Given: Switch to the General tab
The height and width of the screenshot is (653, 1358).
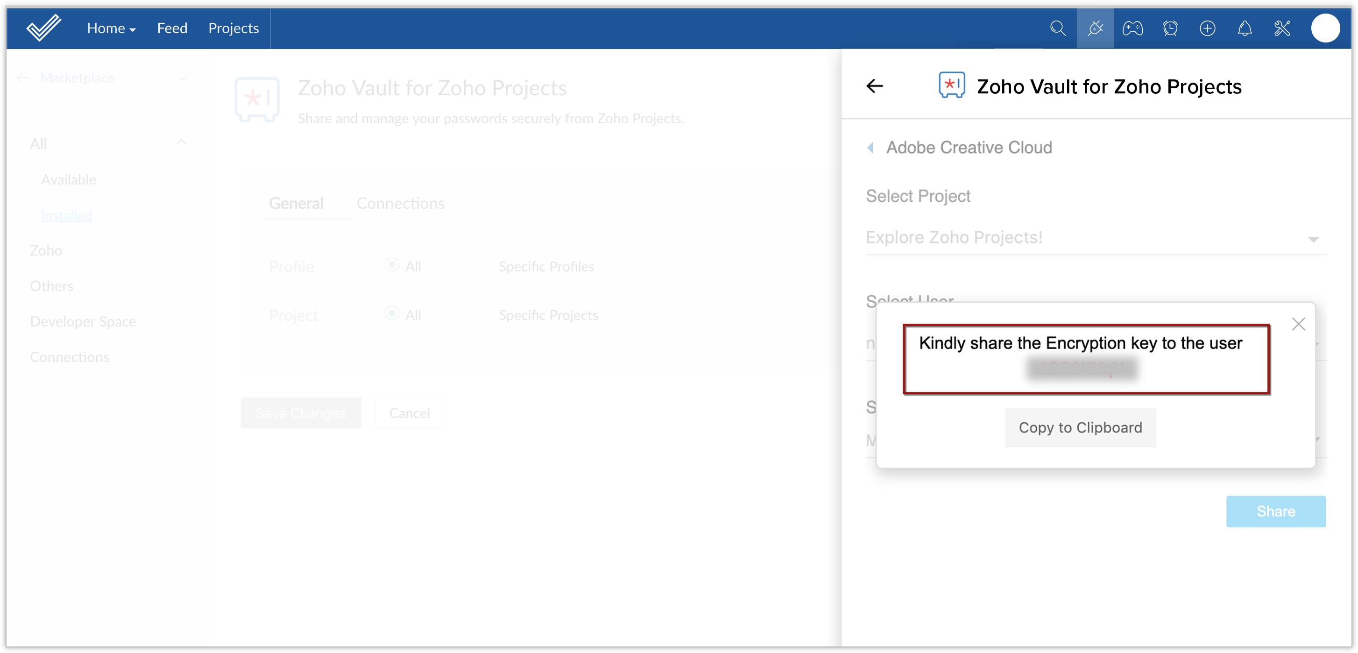Looking at the screenshot, I should point(296,203).
